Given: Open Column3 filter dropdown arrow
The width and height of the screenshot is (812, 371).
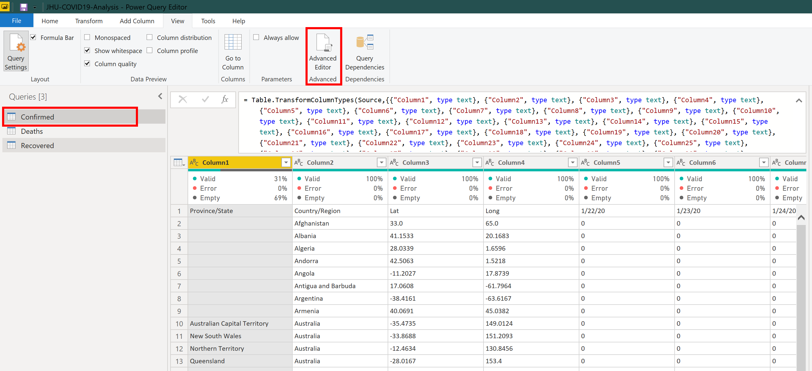Looking at the screenshot, I should click(x=477, y=162).
